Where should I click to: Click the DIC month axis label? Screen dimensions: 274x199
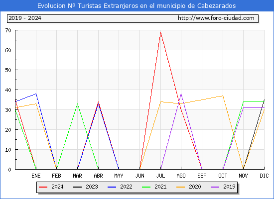click(264, 176)
